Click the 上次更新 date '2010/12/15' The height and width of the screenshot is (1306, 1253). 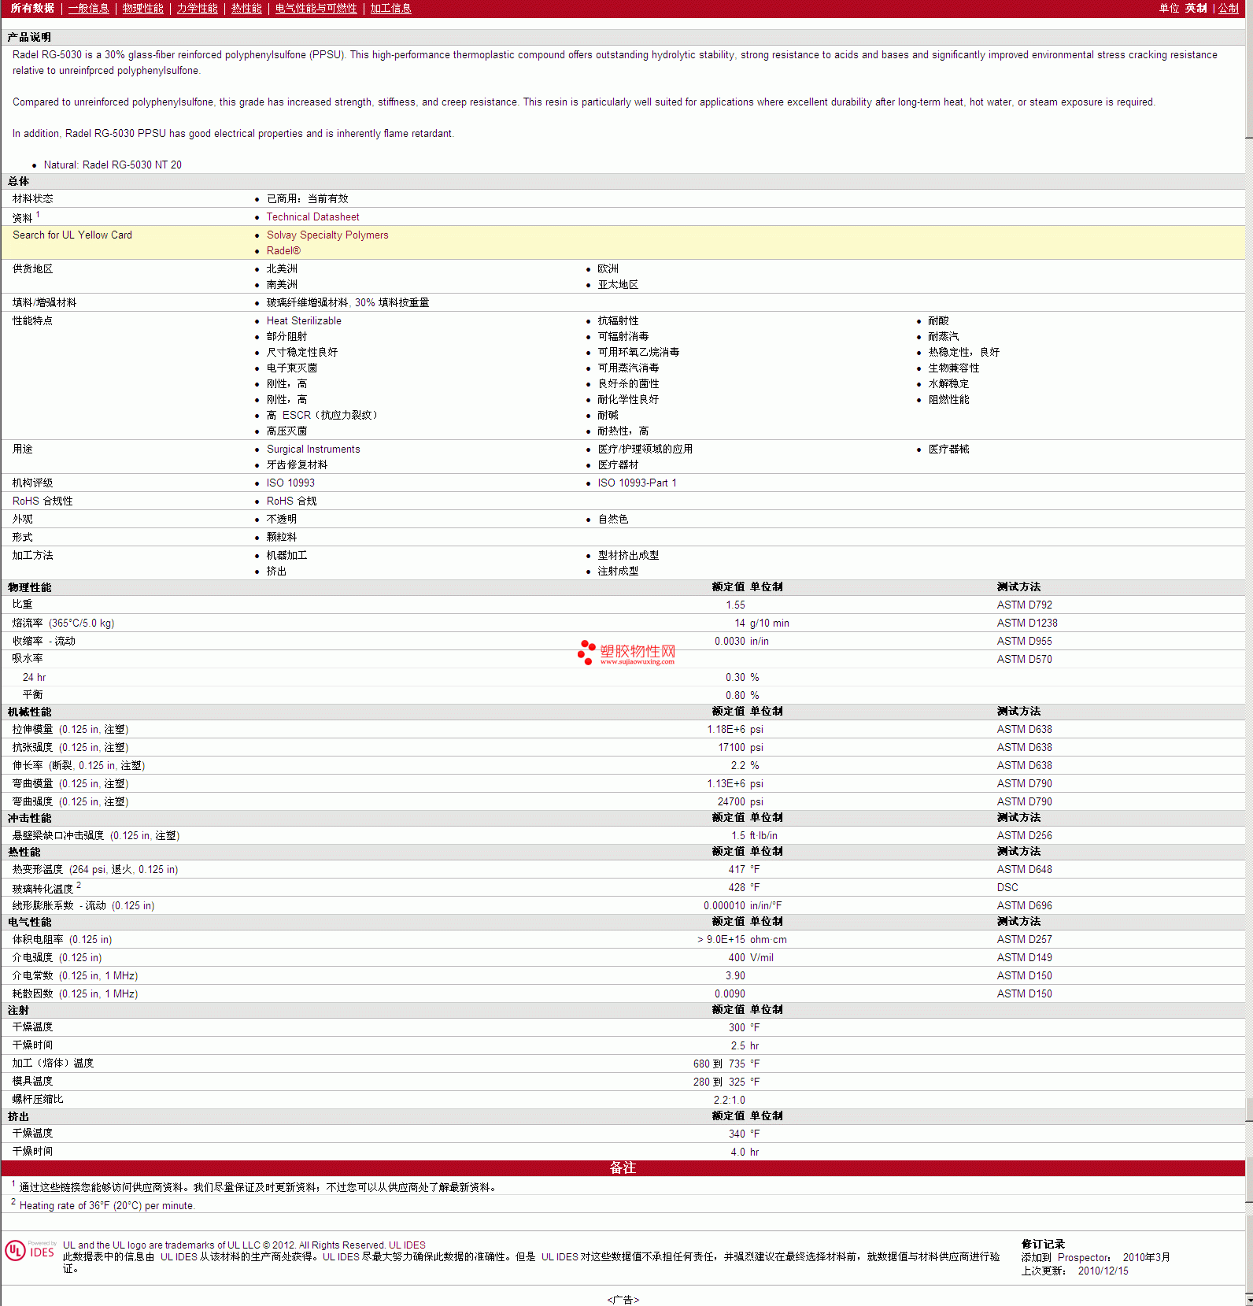[x=1103, y=1271]
